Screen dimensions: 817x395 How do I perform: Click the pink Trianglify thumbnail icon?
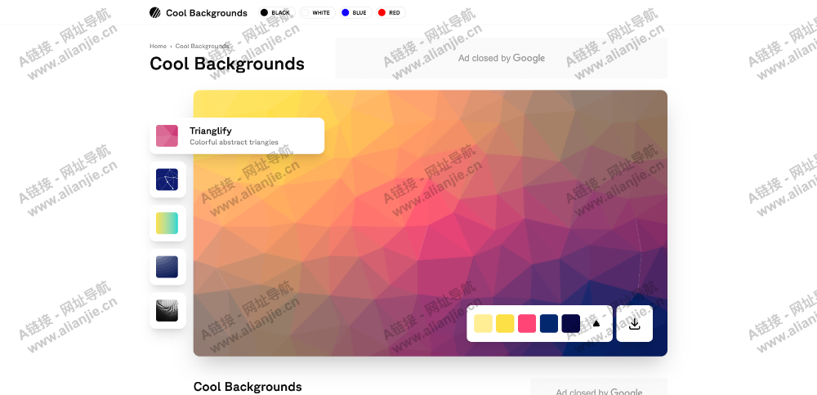click(x=167, y=135)
